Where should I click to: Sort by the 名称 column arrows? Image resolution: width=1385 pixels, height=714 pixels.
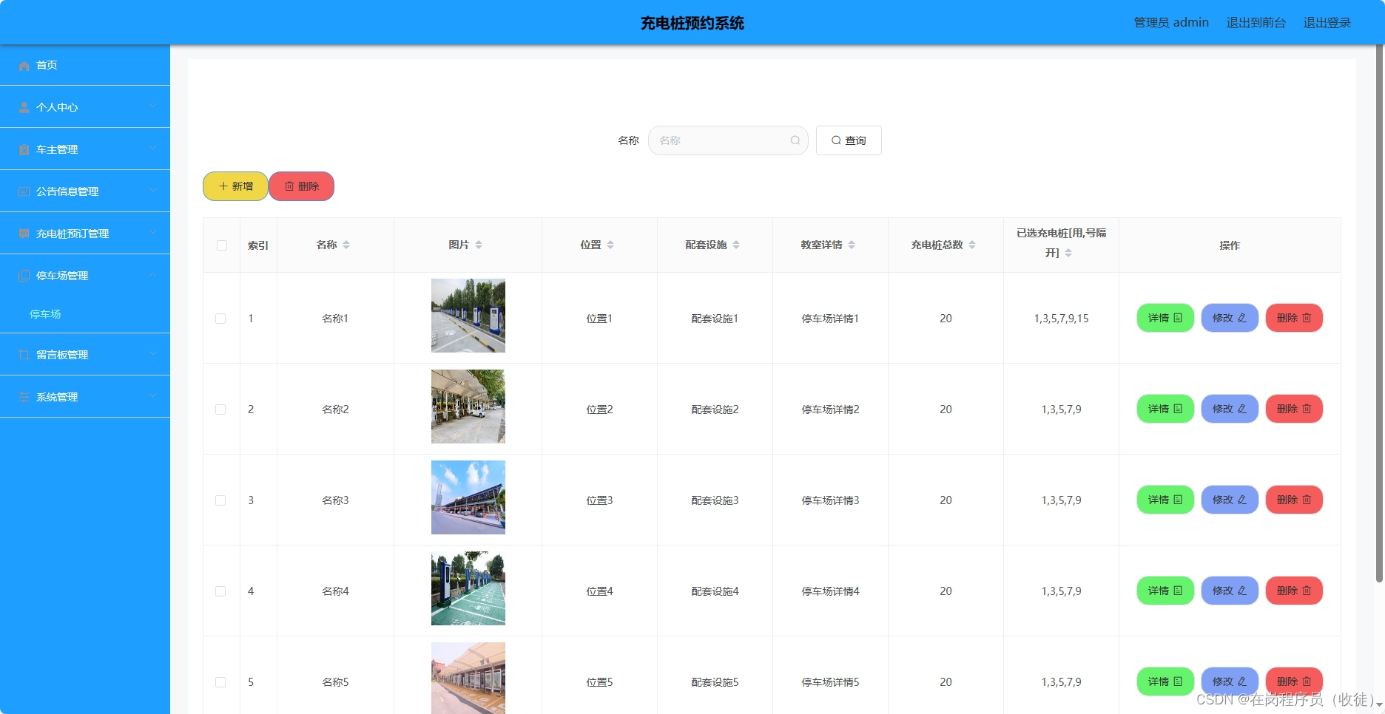[x=346, y=245]
